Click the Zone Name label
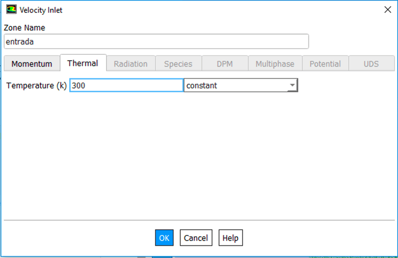The image size is (398, 258). (24, 28)
